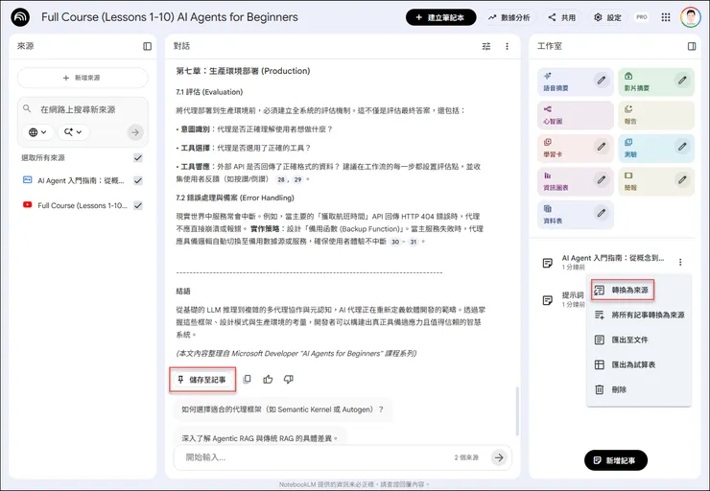
Task: Select 將所有記事轉換為來源 menu item
Action: pyautogui.click(x=639, y=315)
